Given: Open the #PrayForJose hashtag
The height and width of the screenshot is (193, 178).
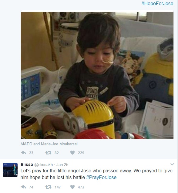Looking at the screenshot, I should [x=101, y=177].
